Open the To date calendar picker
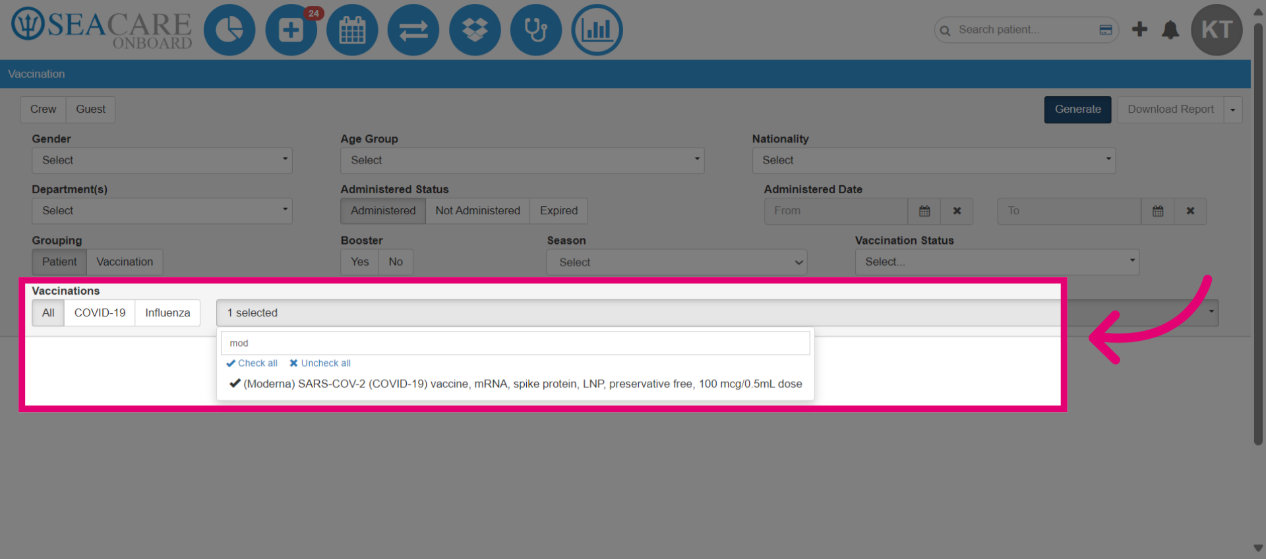 point(1158,211)
